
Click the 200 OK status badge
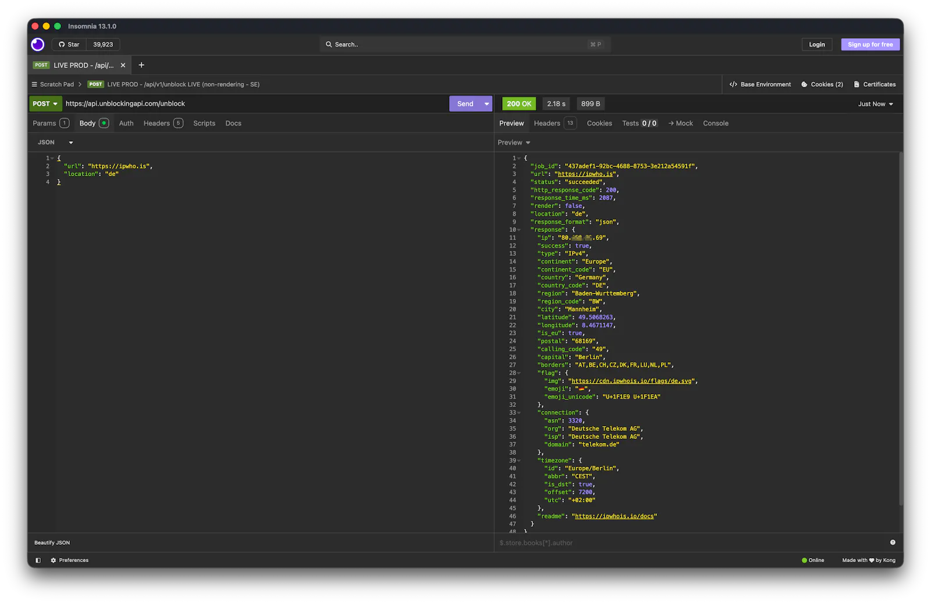pos(518,104)
